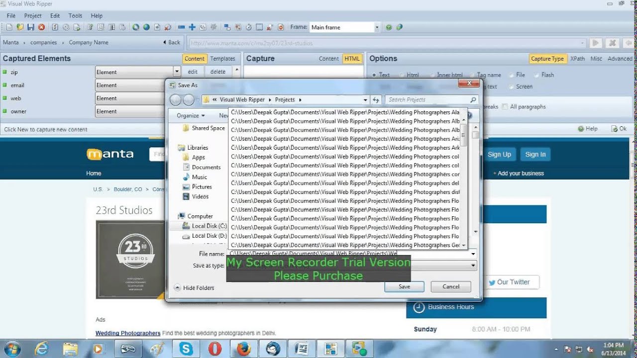Switch to the Capture panel HTML tab
637x358 pixels.
click(x=352, y=59)
